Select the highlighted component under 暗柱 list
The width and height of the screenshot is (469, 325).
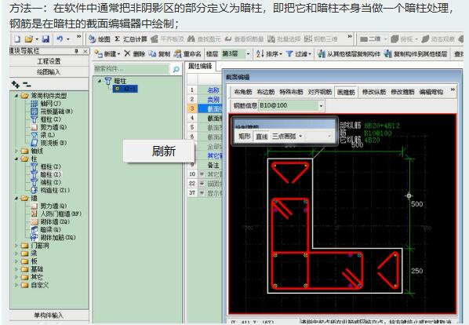coord(125,89)
